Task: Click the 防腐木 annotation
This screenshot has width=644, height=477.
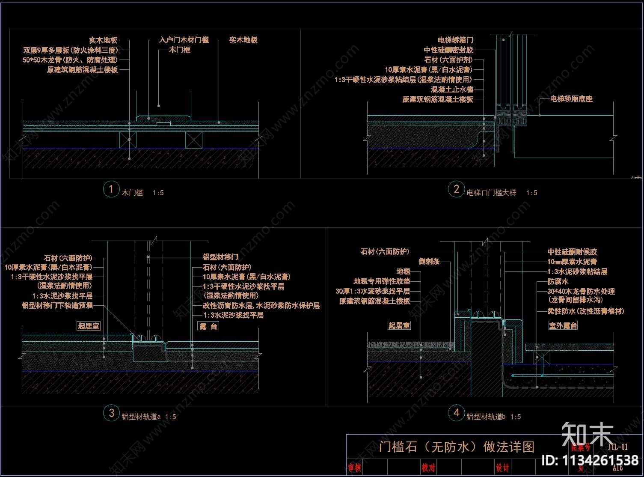Action: click(558, 281)
